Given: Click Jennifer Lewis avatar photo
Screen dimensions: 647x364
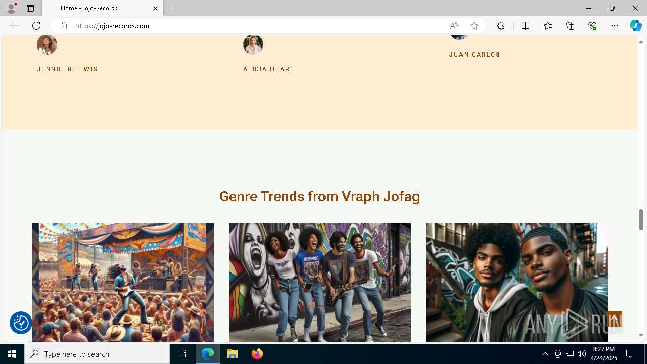Looking at the screenshot, I should coord(47,44).
